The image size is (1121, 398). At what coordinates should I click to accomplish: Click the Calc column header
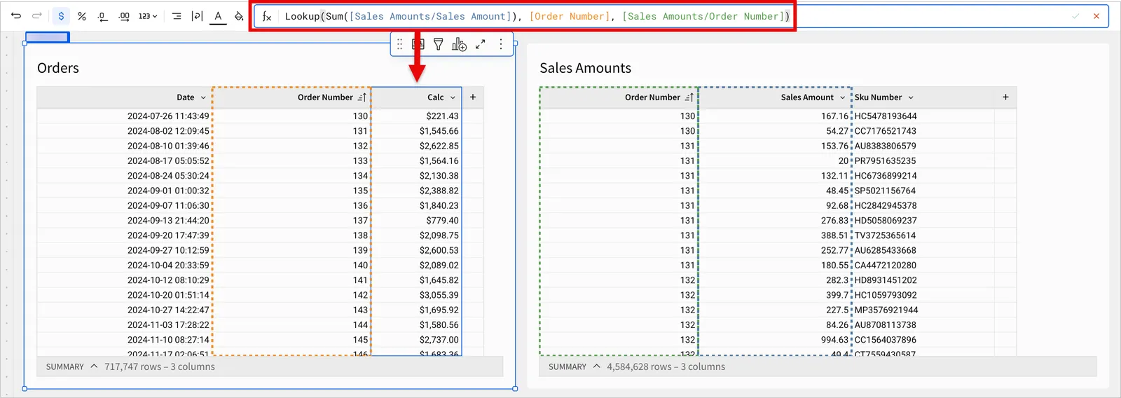[x=416, y=97]
